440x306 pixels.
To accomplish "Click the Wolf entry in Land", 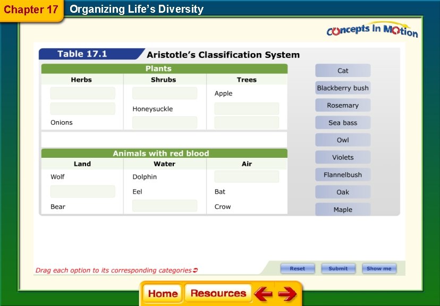I will coord(57,177).
